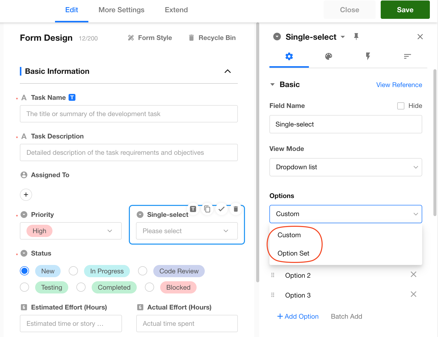Switch to the More Settings tab
The height and width of the screenshot is (337, 438).
[121, 10]
